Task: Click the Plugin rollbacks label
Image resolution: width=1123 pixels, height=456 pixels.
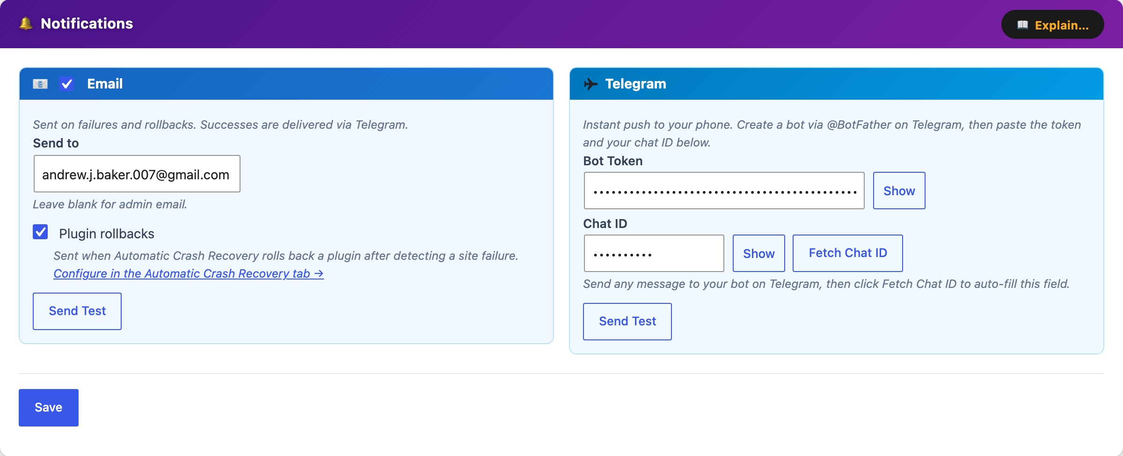Action: coord(107,234)
